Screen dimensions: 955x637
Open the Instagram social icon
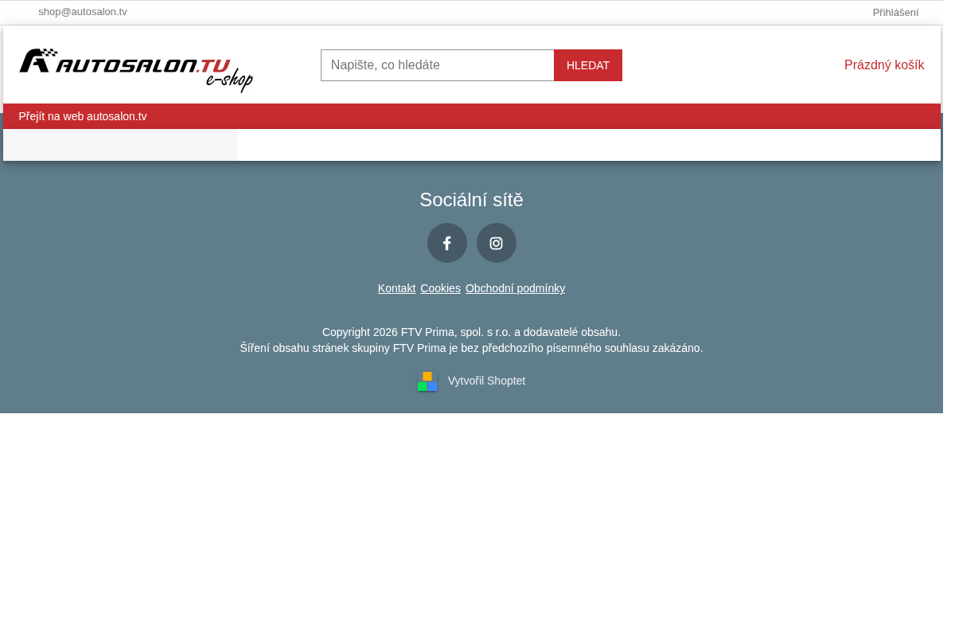(x=497, y=243)
